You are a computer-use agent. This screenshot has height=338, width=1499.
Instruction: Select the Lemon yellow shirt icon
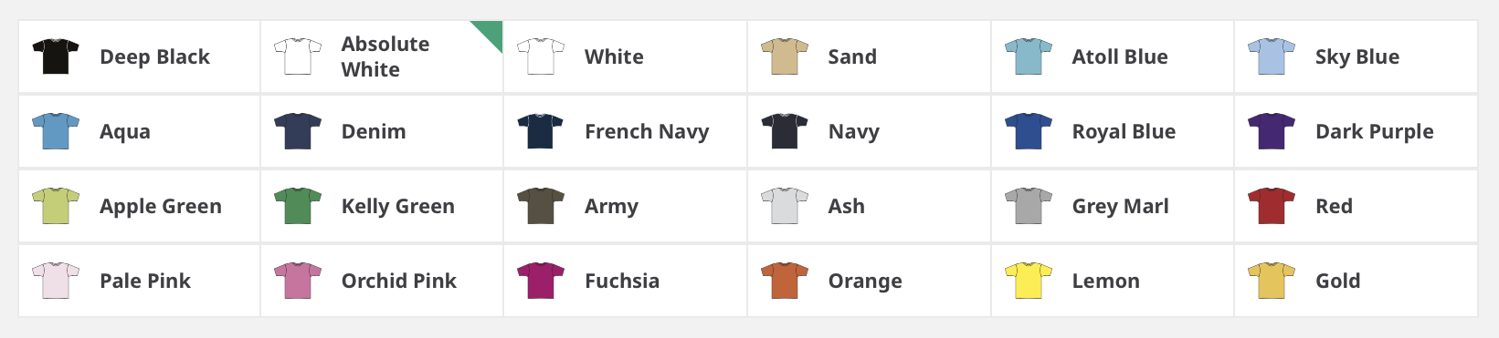coord(1028,281)
